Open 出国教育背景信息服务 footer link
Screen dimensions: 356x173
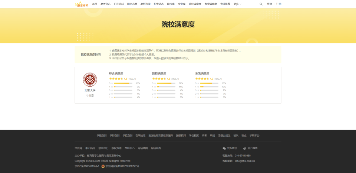tap(161, 136)
